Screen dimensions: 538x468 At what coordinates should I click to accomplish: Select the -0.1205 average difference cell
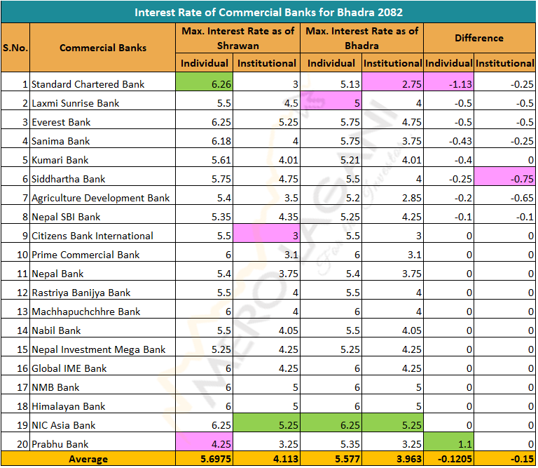449,459
